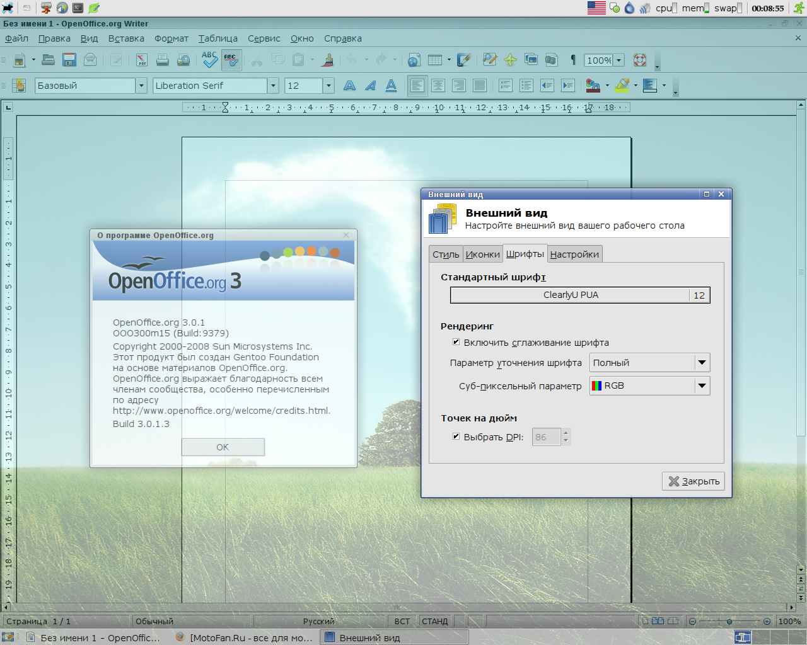Click the Закрыть button
807x645 pixels.
(x=694, y=481)
